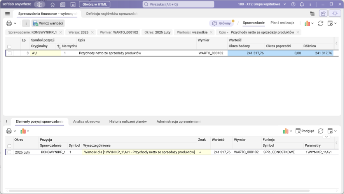Open lower panel three-dot menu beside tabs
This screenshot has height=194, width=344.
pyautogui.click(x=7, y=121)
